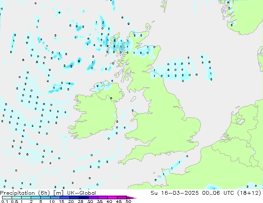Select legend swatch between 0.5 and 1

pos(17,198)
